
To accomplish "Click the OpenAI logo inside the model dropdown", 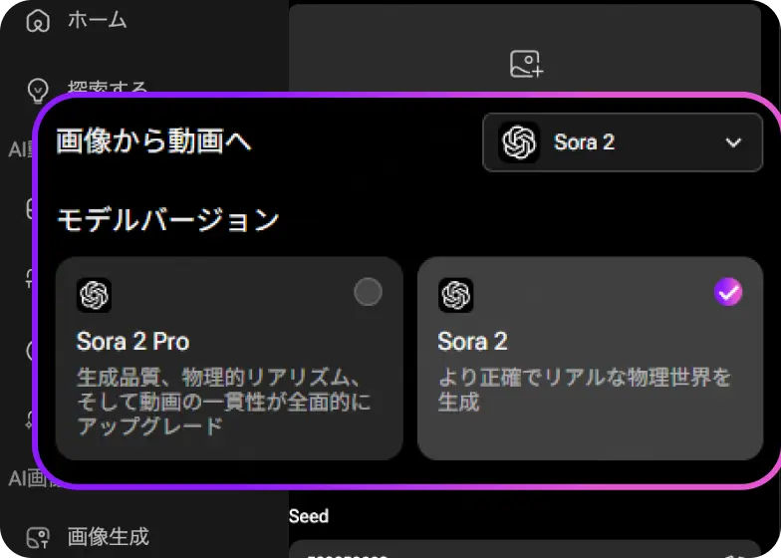I will tap(519, 142).
